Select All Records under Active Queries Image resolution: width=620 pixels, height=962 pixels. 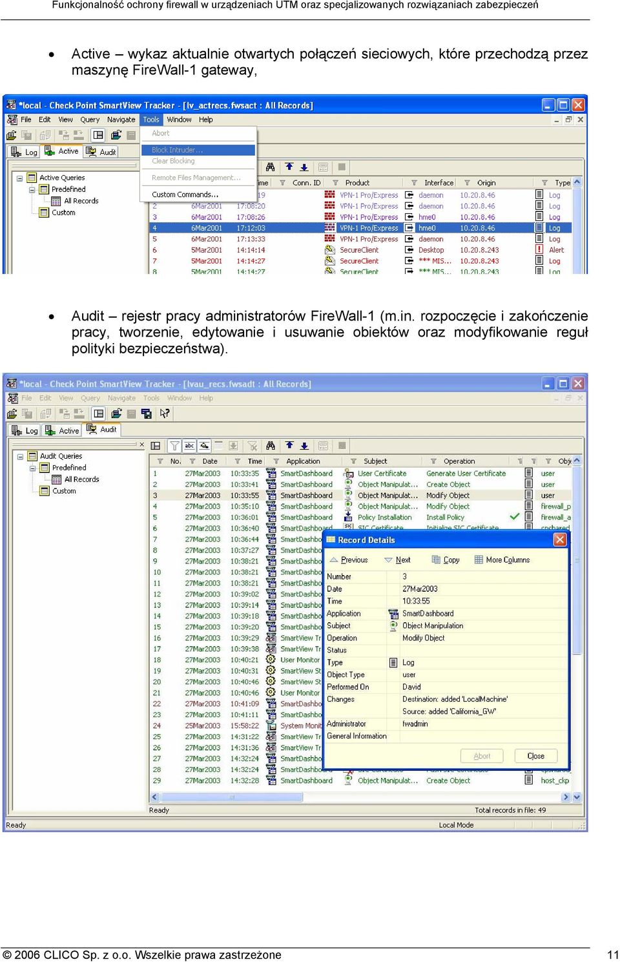(x=81, y=201)
